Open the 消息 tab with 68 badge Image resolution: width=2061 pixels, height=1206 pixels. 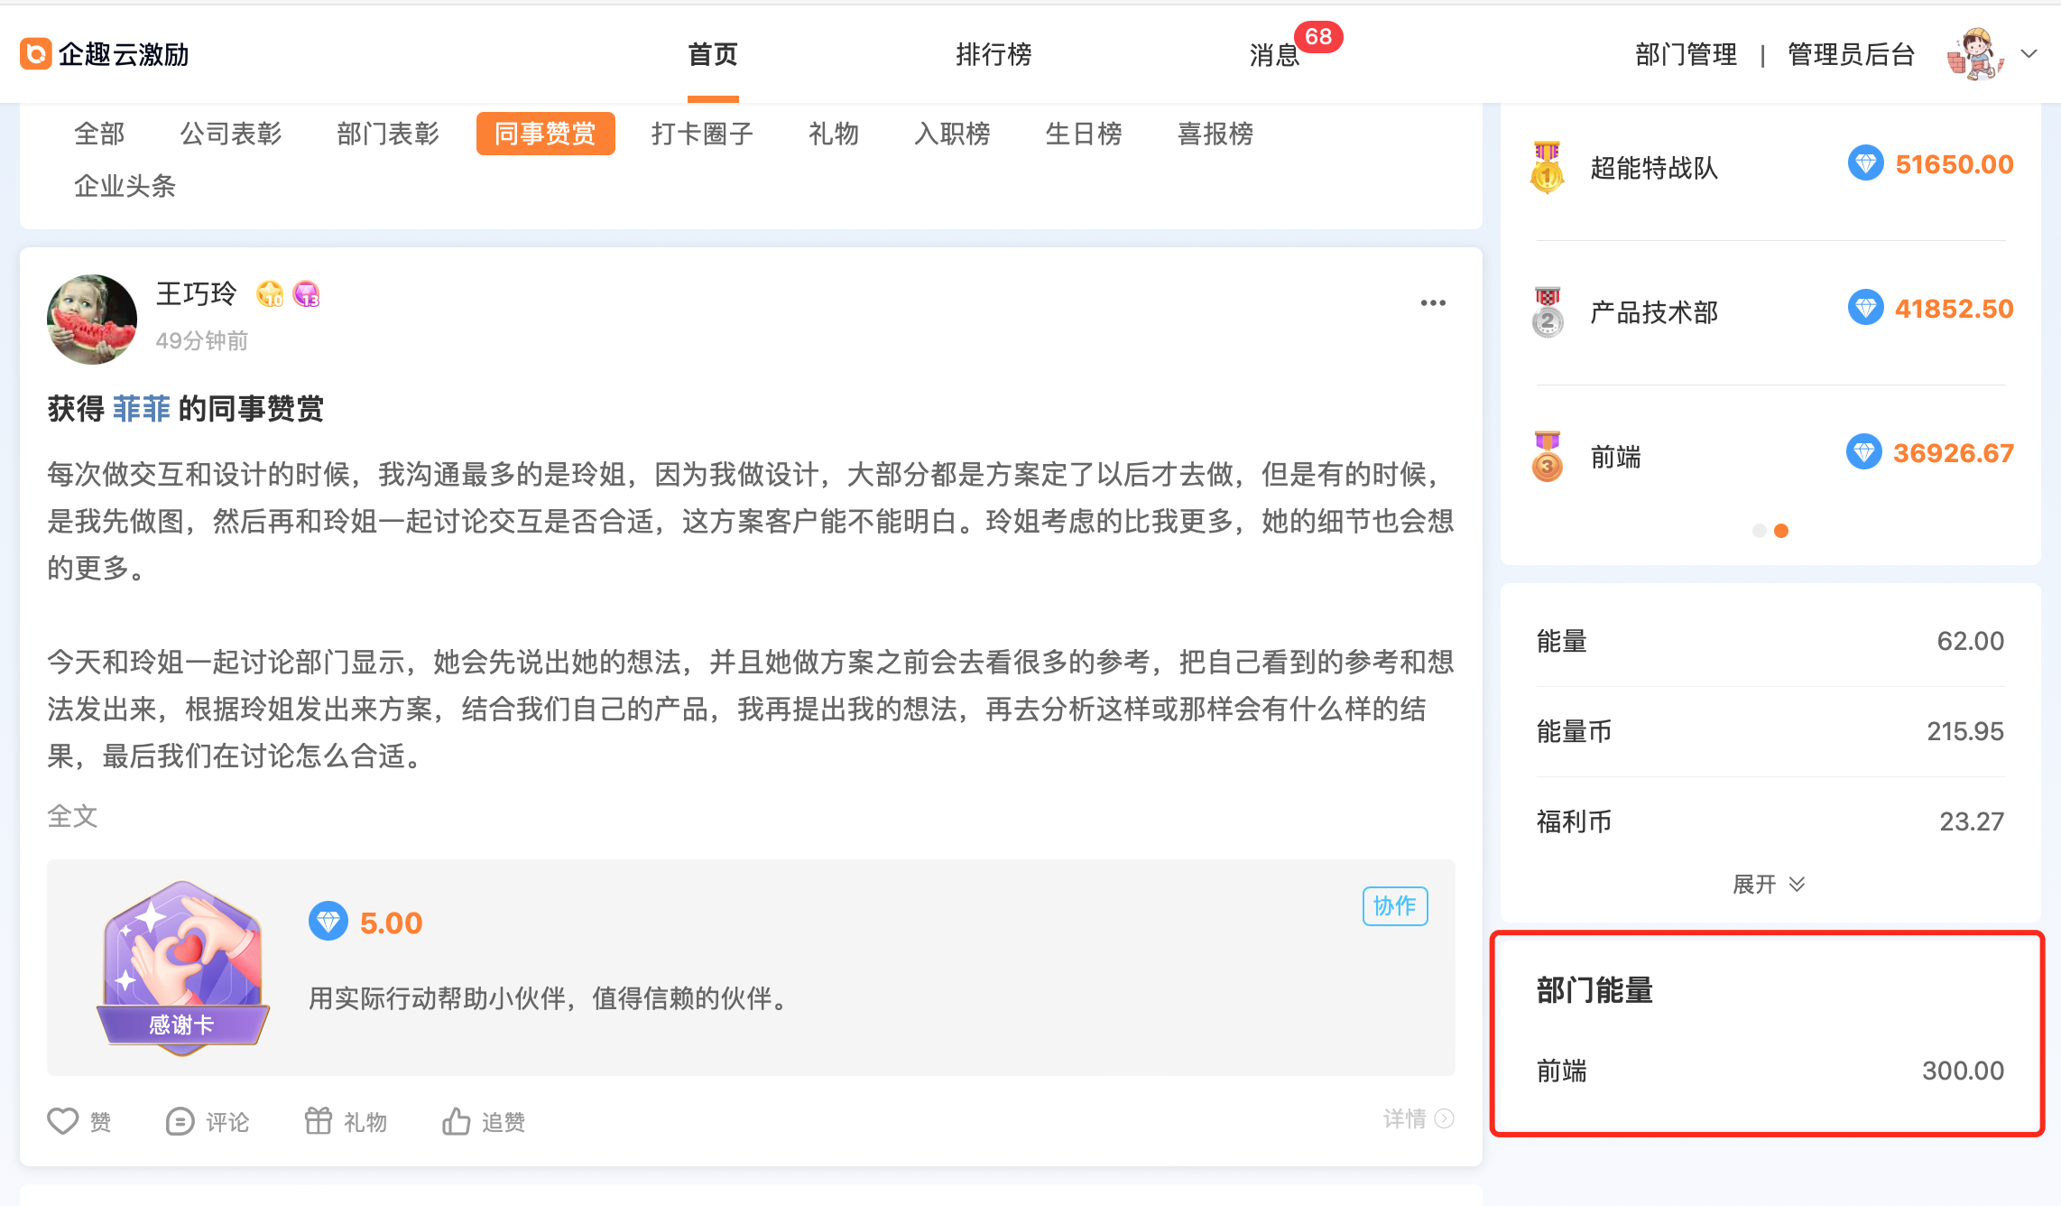pyautogui.click(x=1274, y=55)
